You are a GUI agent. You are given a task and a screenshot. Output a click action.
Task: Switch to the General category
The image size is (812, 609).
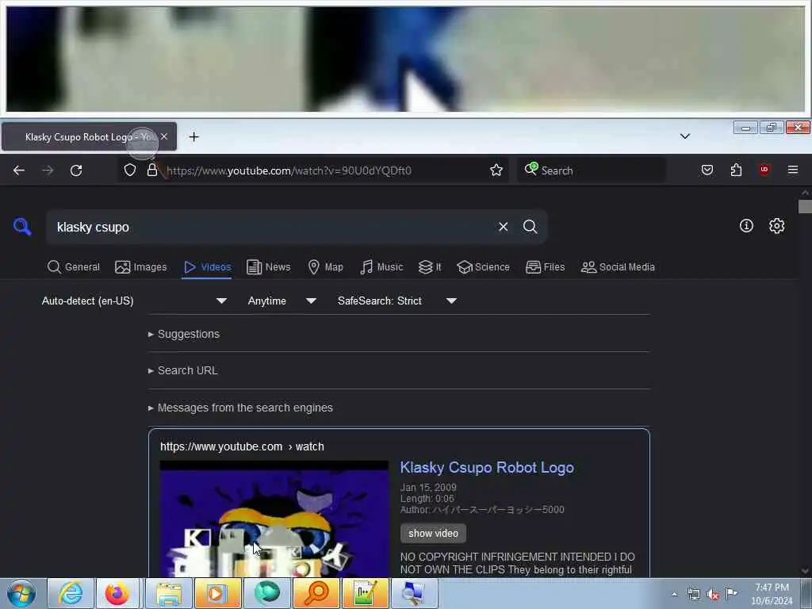[74, 267]
